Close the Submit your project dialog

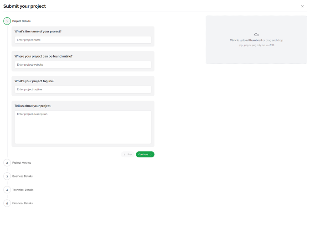point(302,6)
